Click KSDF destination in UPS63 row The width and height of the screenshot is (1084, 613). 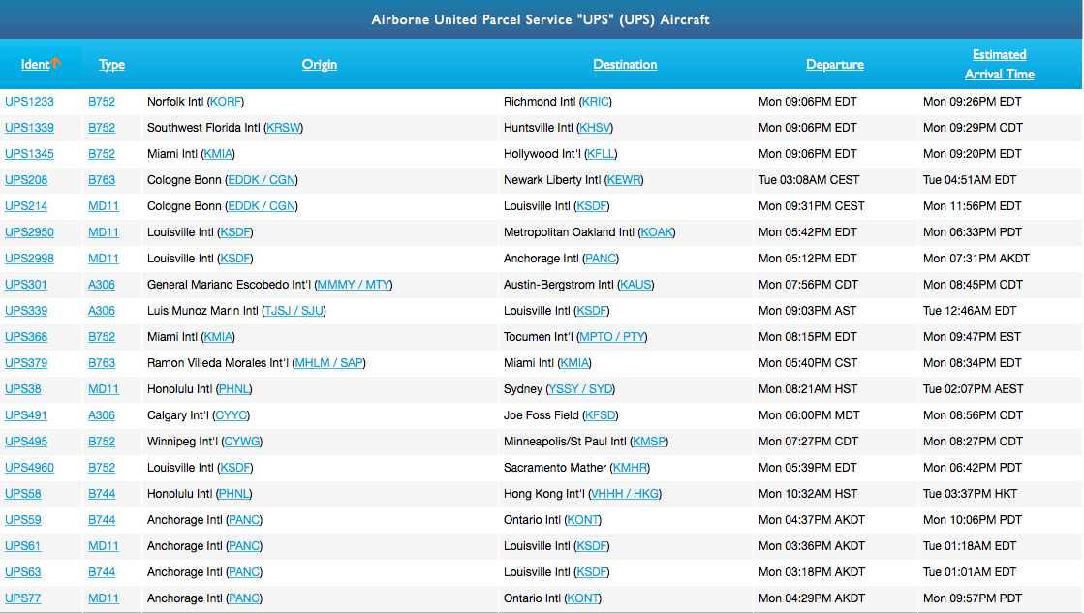(x=592, y=573)
